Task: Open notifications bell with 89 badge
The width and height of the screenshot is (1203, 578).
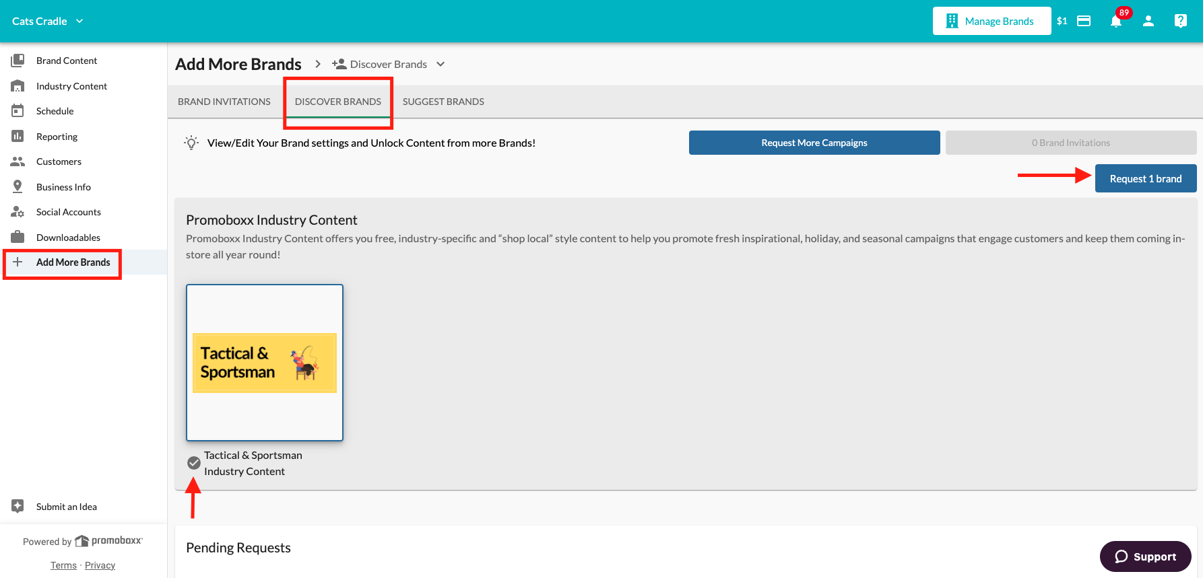Action: pos(1116,21)
